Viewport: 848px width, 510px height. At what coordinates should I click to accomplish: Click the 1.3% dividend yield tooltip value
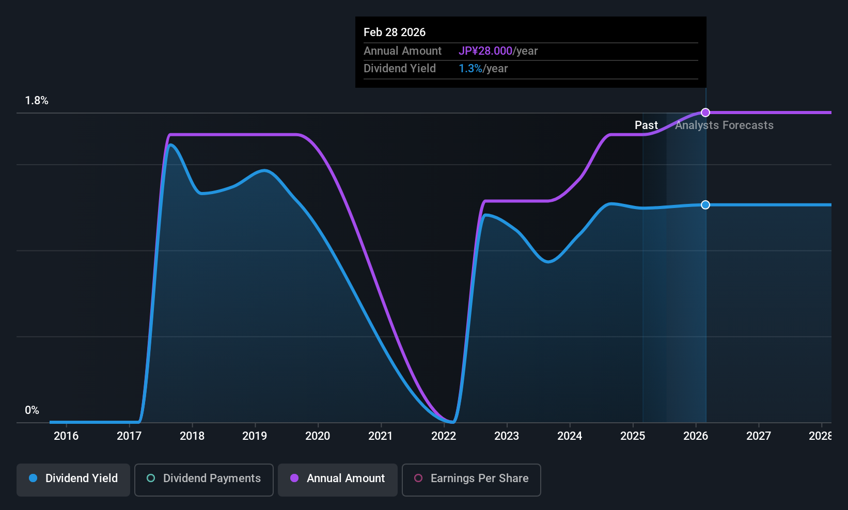470,68
